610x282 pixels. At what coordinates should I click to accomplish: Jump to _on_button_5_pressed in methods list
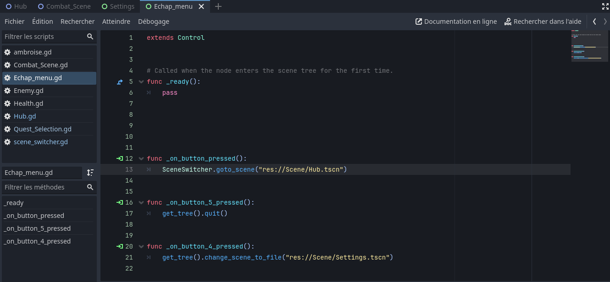pyautogui.click(x=48, y=228)
